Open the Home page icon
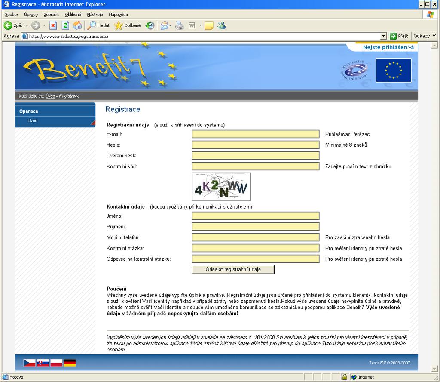 coord(78,25)
